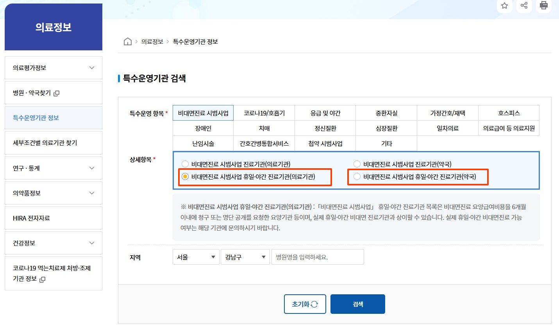
Task: Click 특수운영기관 정보 in the breadcrumb
Action: (195, 41)
